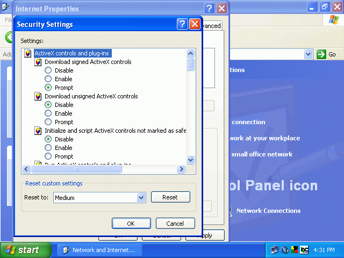Switch to the Advanced tab in Internet Properties
Screen dimensions: 344x258
coord(212,26)
